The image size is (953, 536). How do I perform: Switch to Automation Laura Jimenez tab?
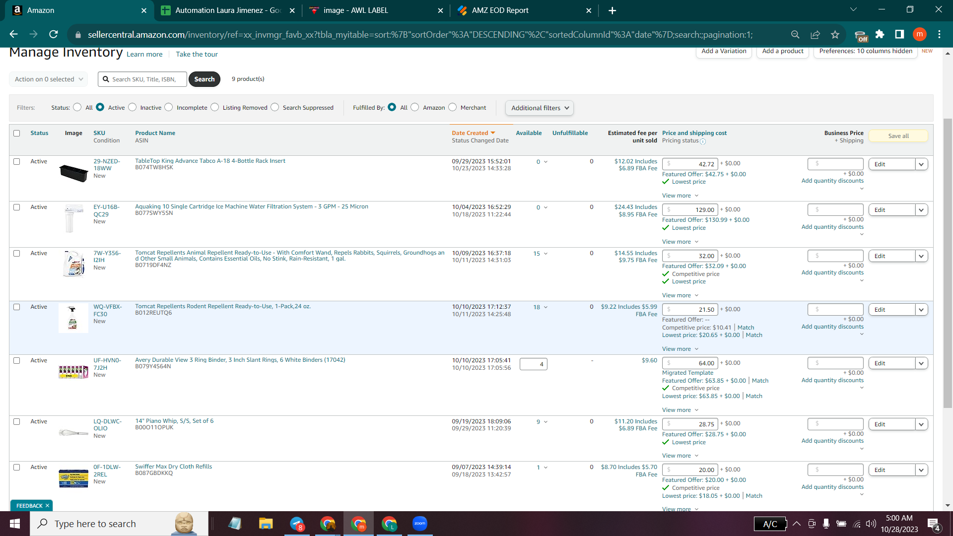[x=228, y=10]
